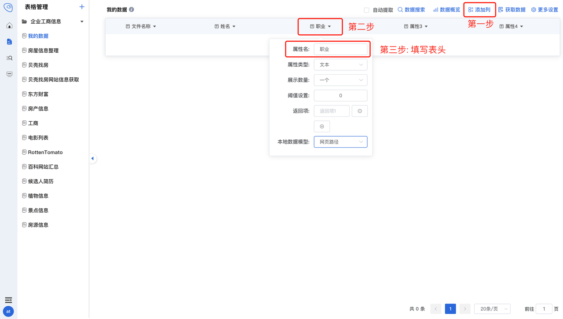Select 贝壳找房网站信息获取 table
This screenshot has width=563, height=319.
pyautogui.click(x=53, y=80)
